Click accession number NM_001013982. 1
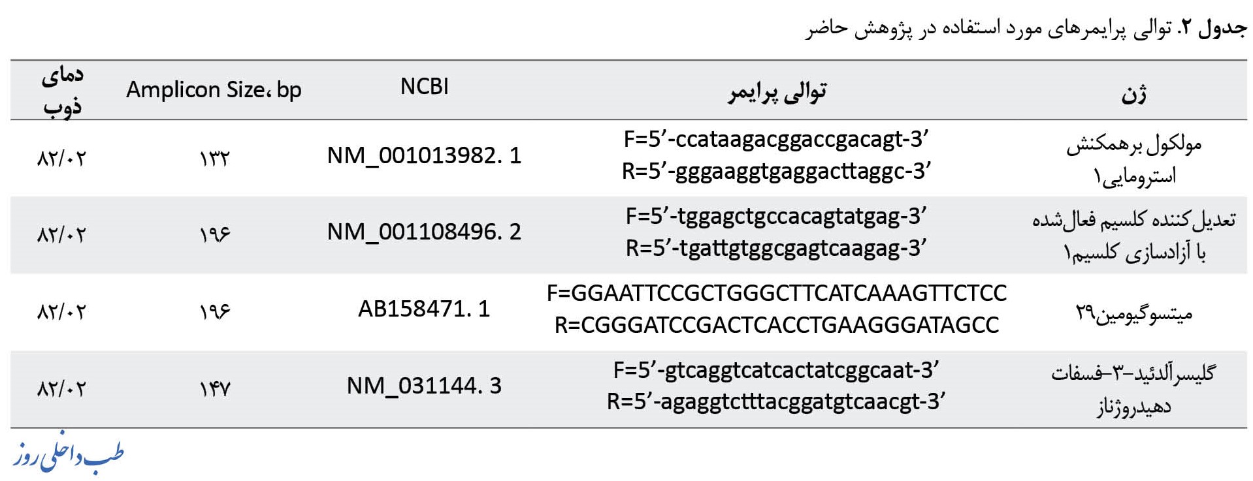The image size is (1253, 481). point(424,155)
